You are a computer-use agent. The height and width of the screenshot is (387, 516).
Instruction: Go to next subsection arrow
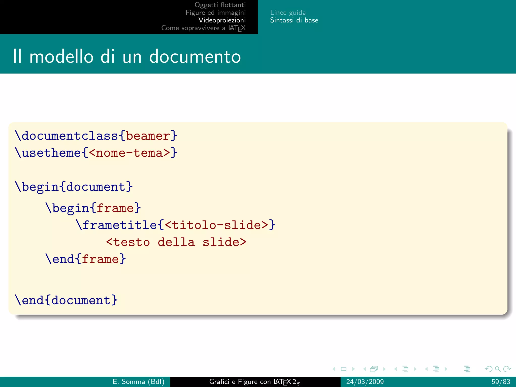pyautogui.click(x=415, y=369)
